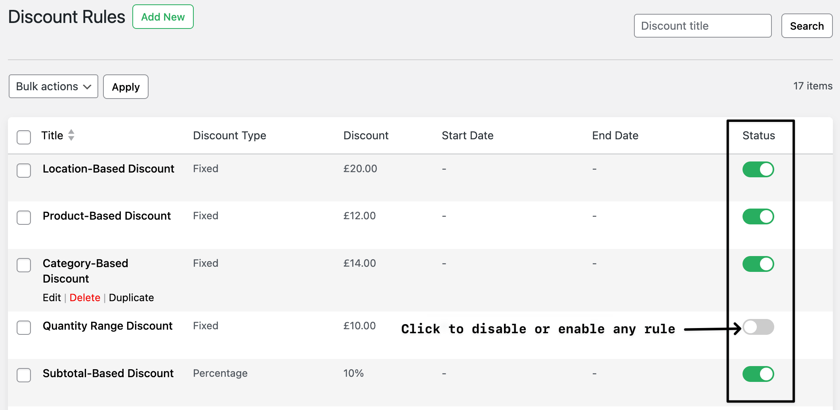840x410 pixels.
Task: Apply the selected bulk action
Action: (x=126, y=87)
